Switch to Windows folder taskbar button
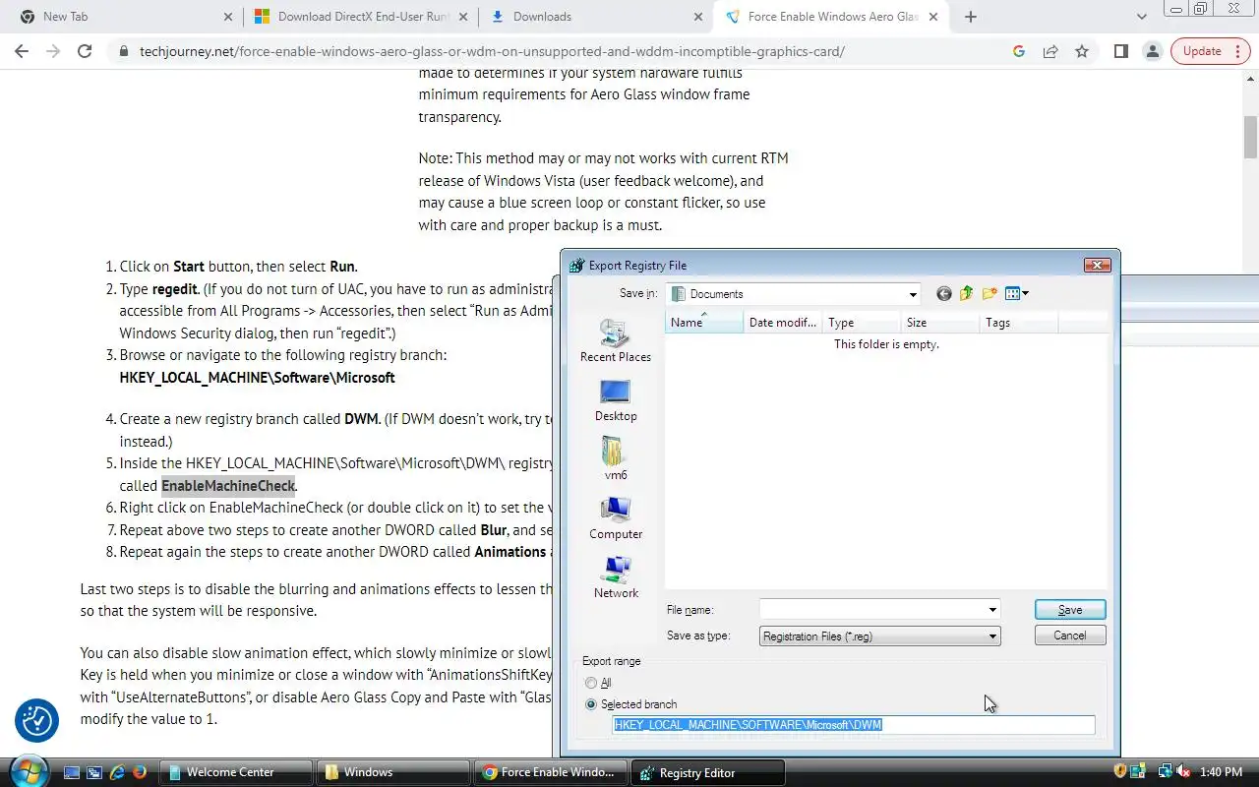 (x=393, y=772)
